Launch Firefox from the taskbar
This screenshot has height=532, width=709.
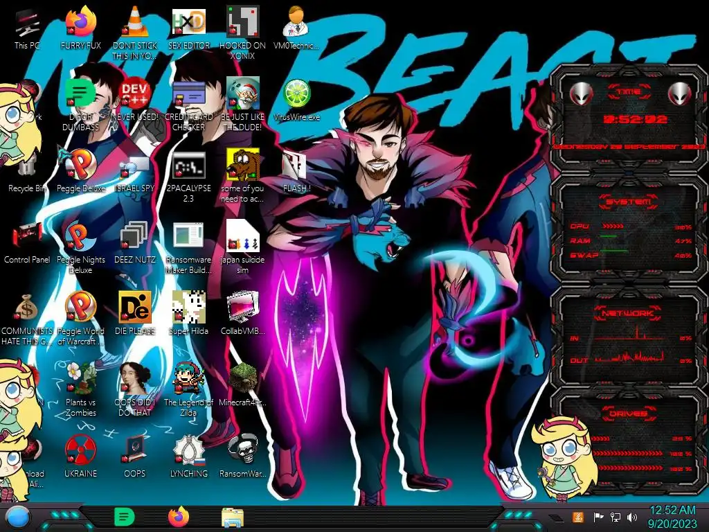pyautogui.click(x=179, y=517)
